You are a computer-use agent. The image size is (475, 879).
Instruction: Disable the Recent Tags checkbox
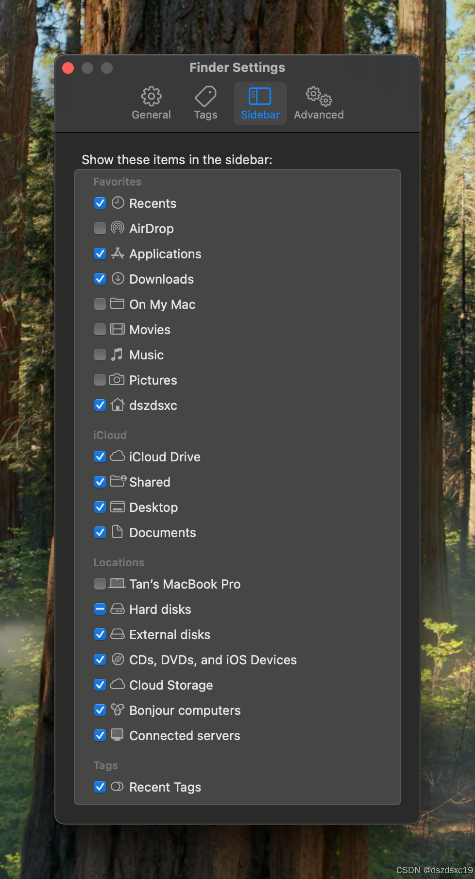click(x=100, y=787)
